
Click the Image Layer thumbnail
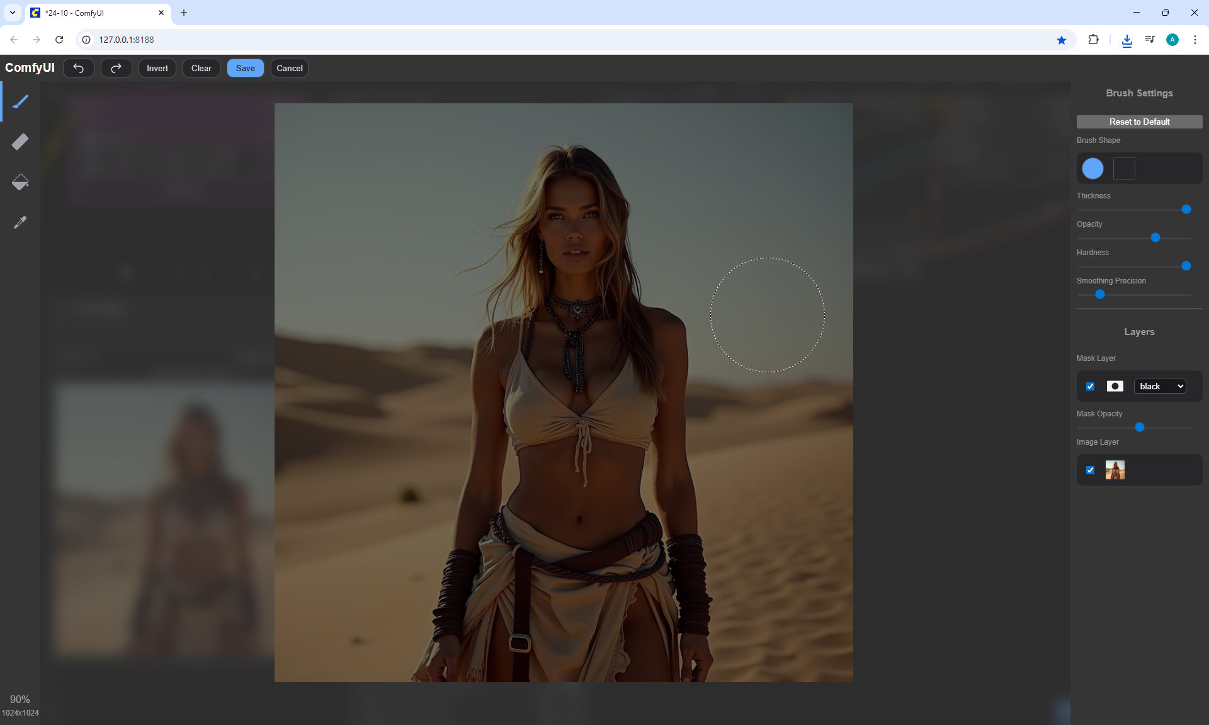[1115, 470]
